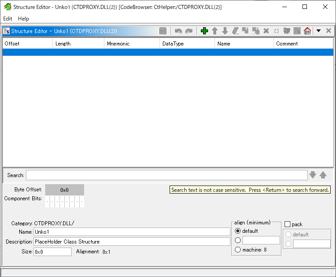Open the toolbar dropdown menu arrow

[319, 31]
